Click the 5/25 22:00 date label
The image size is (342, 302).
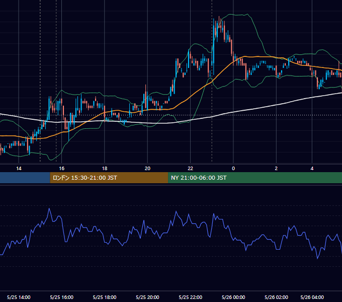tap(191, 297)
